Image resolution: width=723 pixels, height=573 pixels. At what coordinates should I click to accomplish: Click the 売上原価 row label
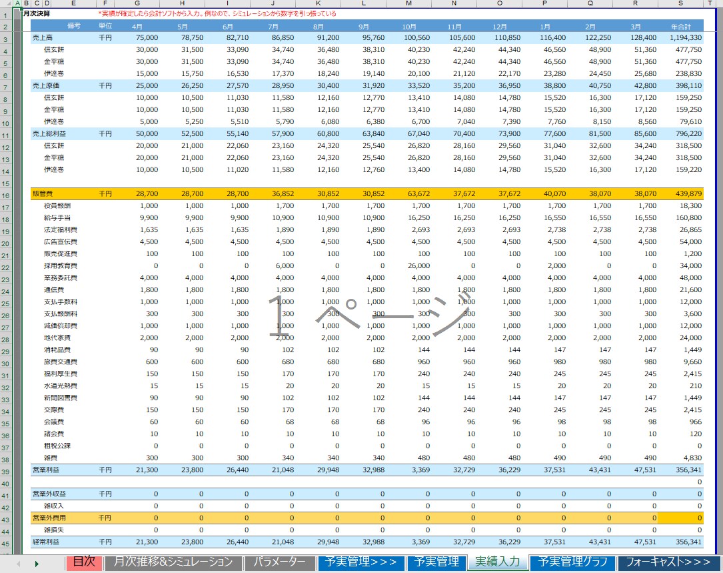pos(46,86)
